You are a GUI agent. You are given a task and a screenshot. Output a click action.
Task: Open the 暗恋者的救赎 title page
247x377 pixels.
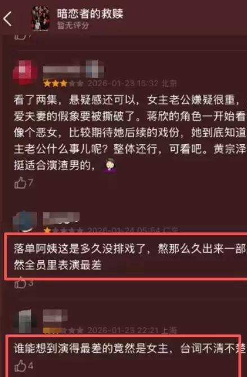90,14
